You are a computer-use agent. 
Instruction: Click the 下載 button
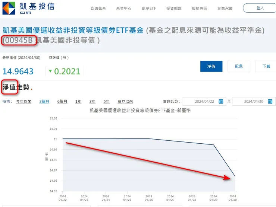[266, 66]
